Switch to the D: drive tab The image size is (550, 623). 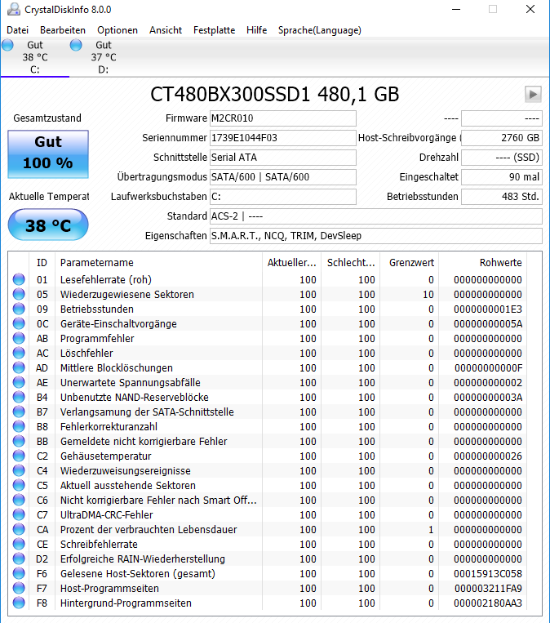pyautogui.click(x=104, y=57)
